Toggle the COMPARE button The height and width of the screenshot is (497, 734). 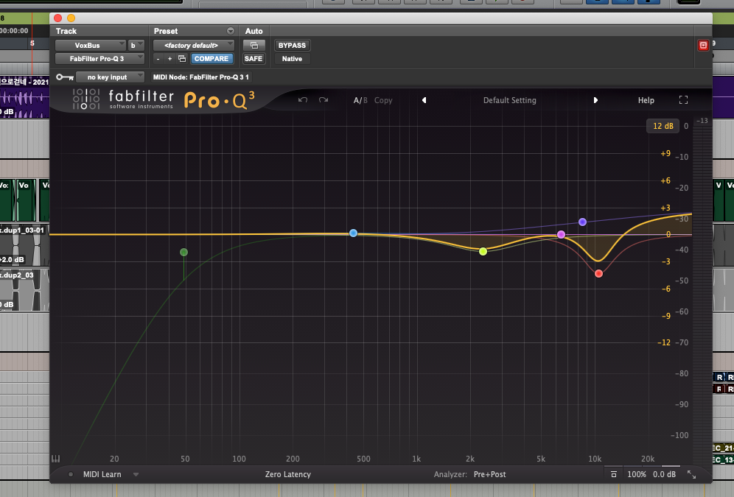coord(211,58)
